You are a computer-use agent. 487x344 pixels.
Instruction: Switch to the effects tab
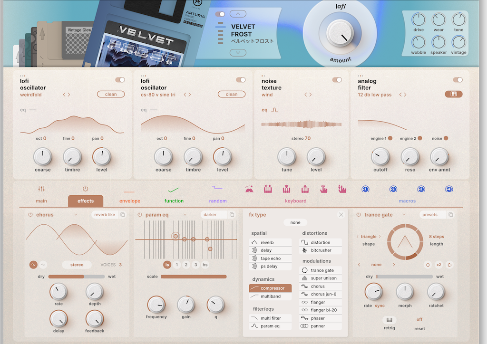[x=86, y=201]
